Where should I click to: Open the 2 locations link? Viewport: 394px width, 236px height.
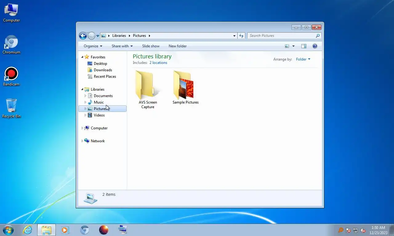158,63
